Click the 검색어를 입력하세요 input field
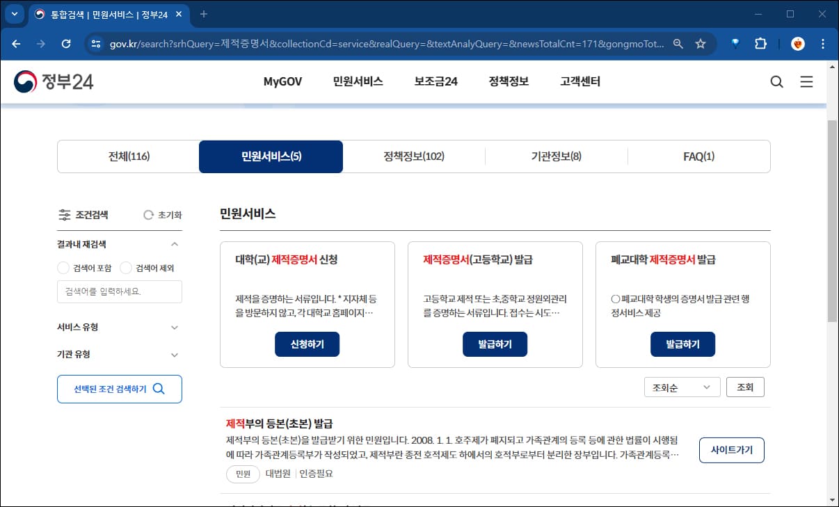The width and height of the screenshot is (839, 507). [x=119, y=291]
